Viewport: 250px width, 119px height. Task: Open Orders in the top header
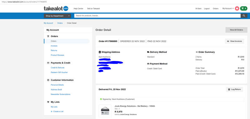pyautogui.click(x=216, y=9)
